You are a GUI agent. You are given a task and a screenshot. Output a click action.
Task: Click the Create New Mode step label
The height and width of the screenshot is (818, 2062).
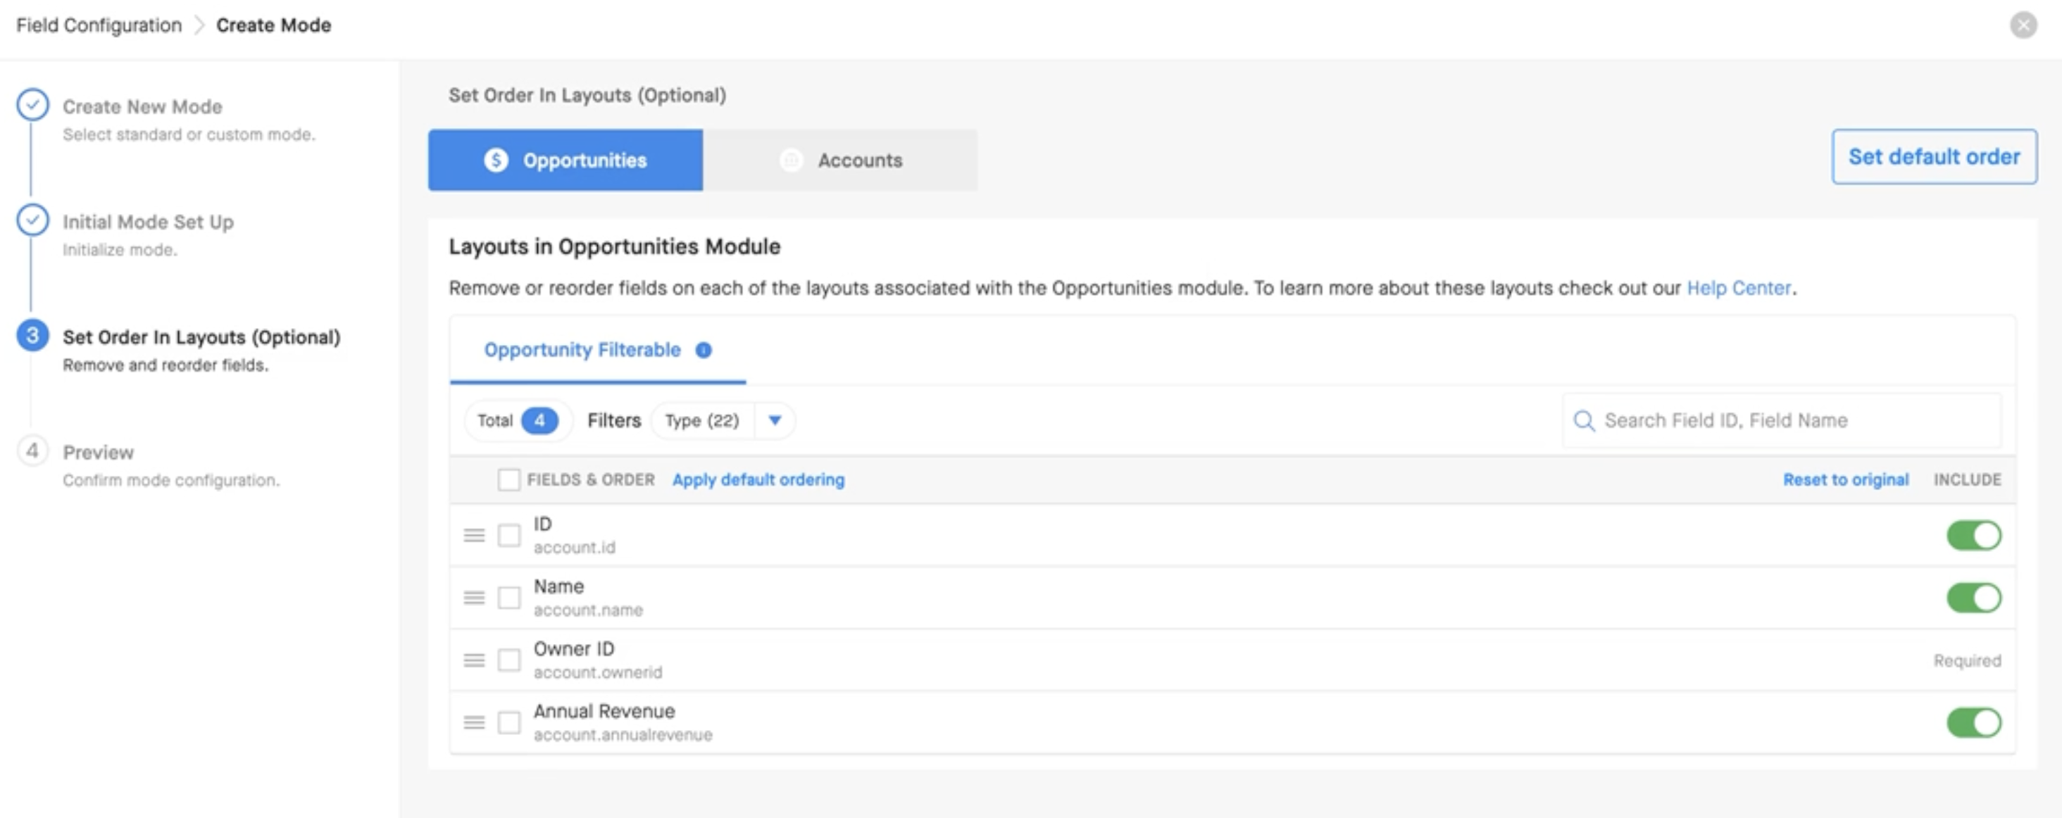[x=142, y=106]
